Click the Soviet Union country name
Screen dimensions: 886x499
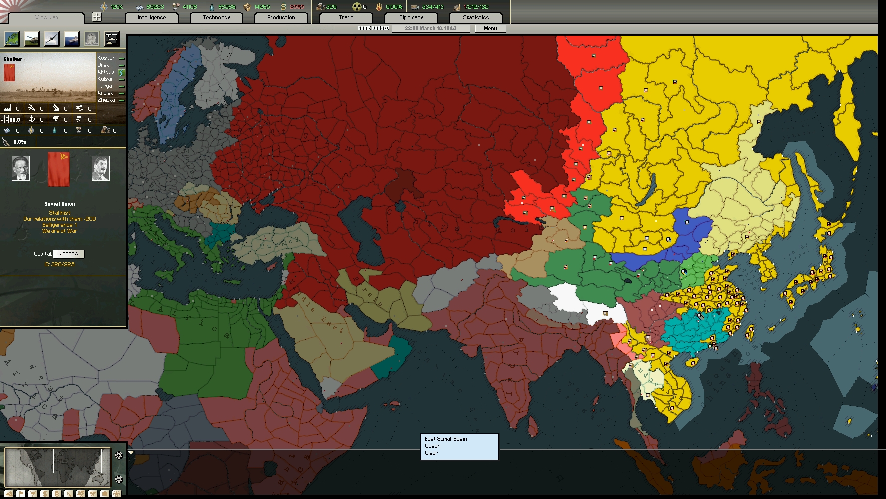(x=60, y=204)
